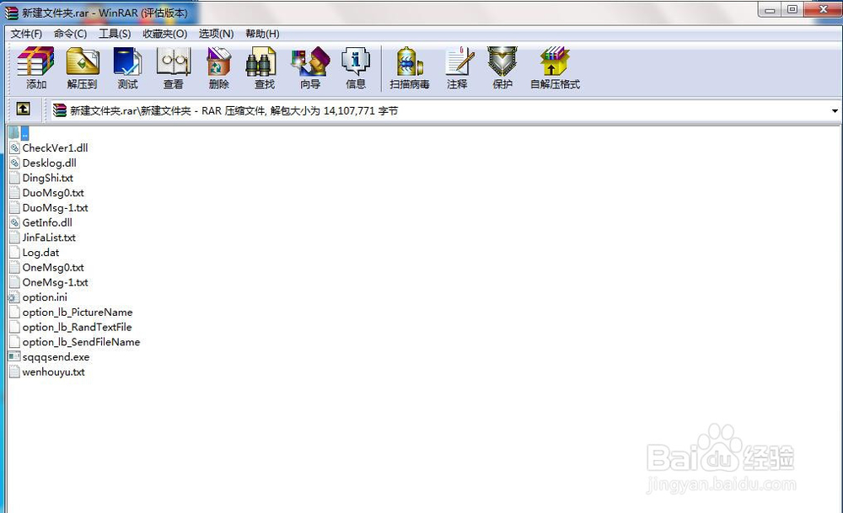This screenshot has width=843, height=513.
Task: Run 扫描病毒 (Virus Scan)
Action: tap(410, 67)
